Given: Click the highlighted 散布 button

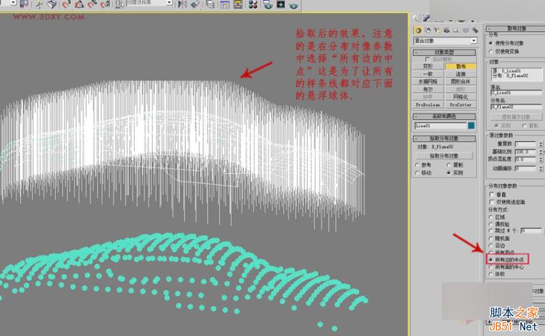Looking at the screenshot, I should tap(461, 66).
